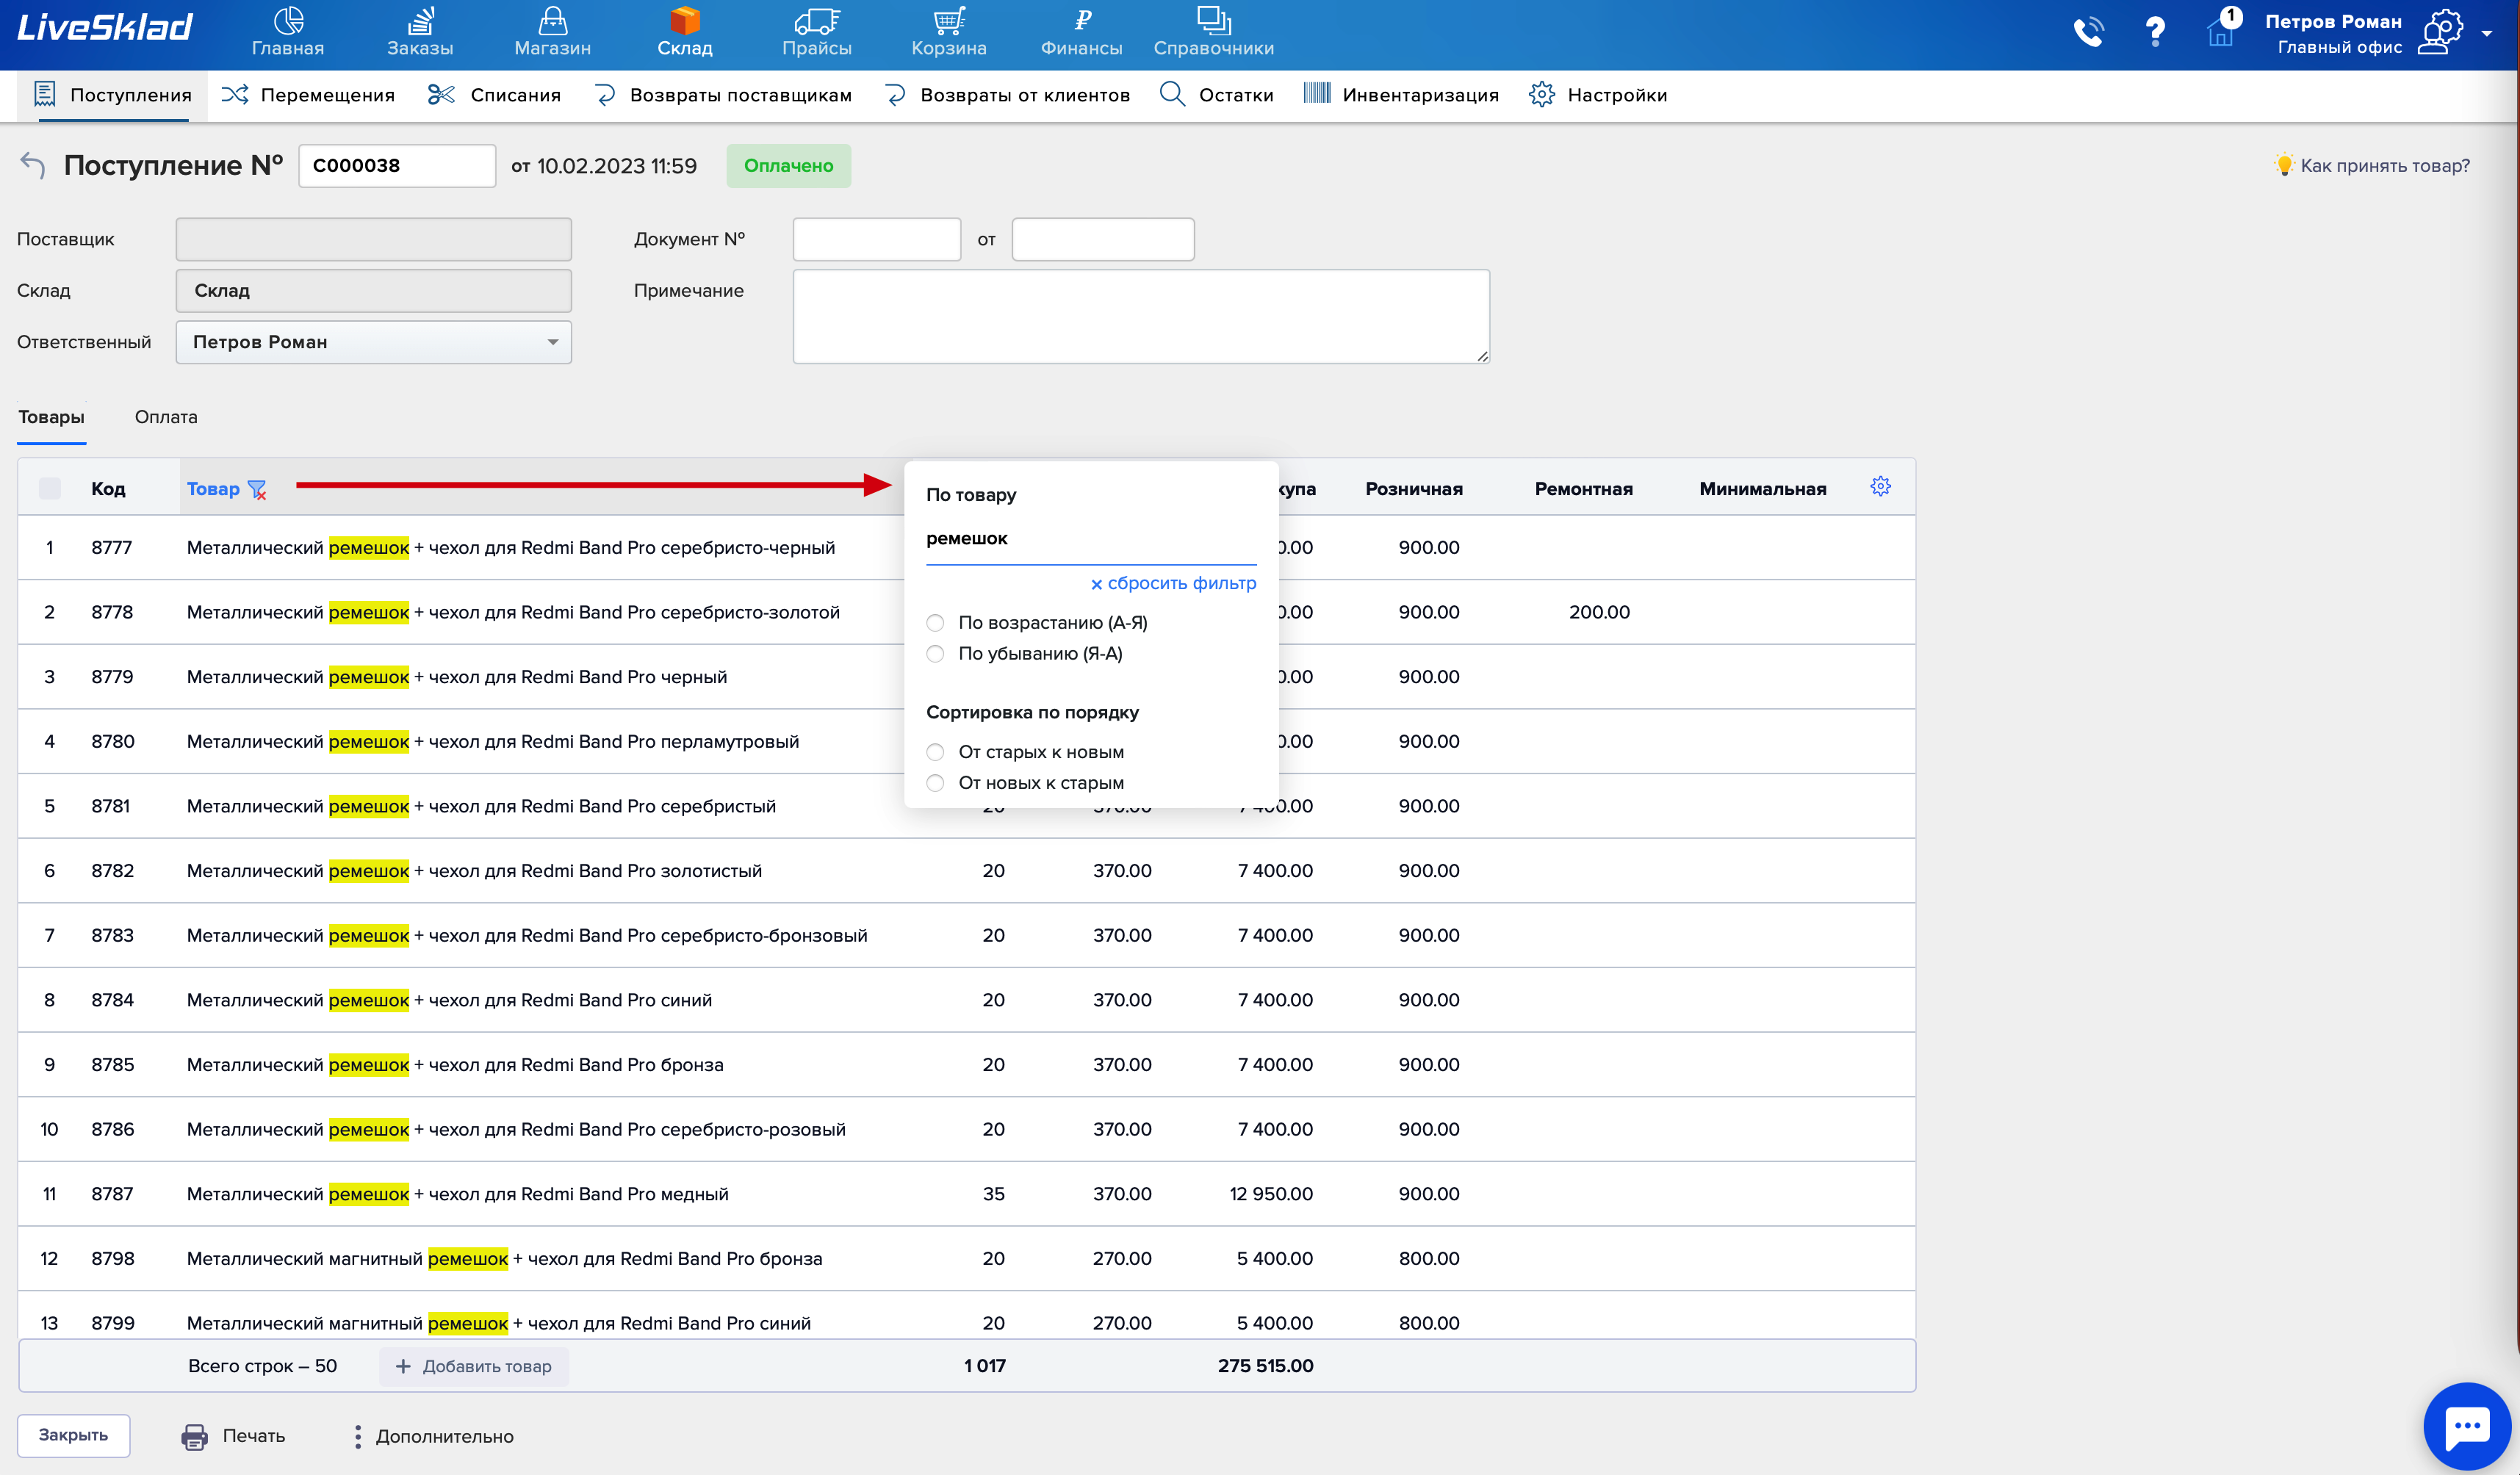Click row Redmi Band Pro золотистый
Image resolution: width=2520 pixels, height=1475 pixels.
tap(966, 871)
